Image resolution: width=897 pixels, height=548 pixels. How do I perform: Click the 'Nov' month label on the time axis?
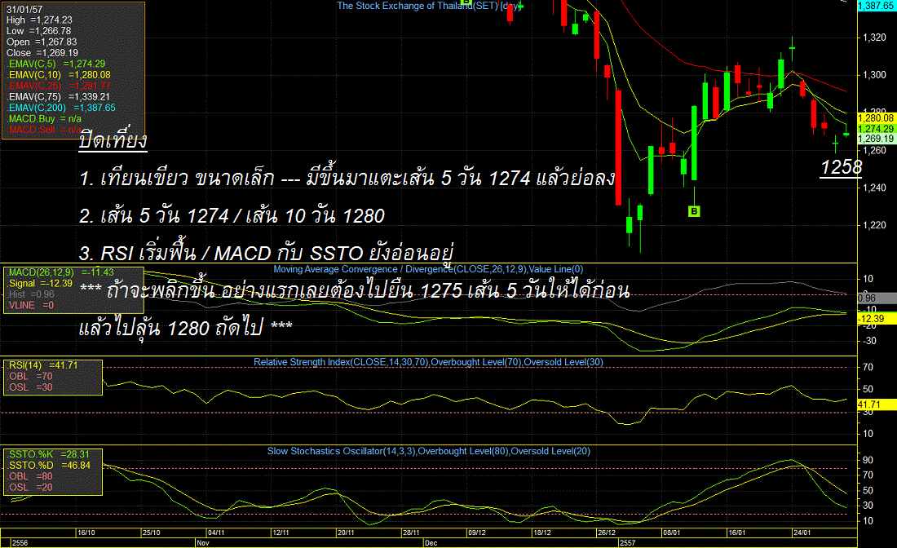[x=202, y=543]
